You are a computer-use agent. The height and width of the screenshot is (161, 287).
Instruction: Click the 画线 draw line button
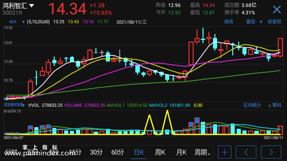(x=229, y=22)
